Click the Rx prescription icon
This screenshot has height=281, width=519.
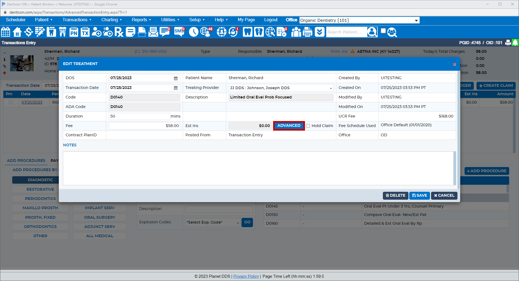119,32
